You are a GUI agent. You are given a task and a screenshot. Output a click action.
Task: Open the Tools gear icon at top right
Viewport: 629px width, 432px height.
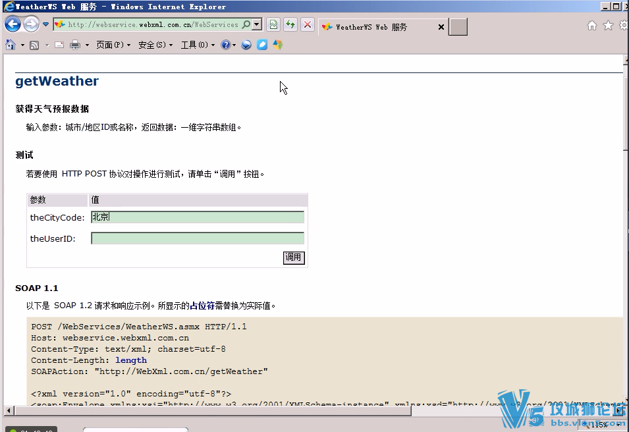624,26
